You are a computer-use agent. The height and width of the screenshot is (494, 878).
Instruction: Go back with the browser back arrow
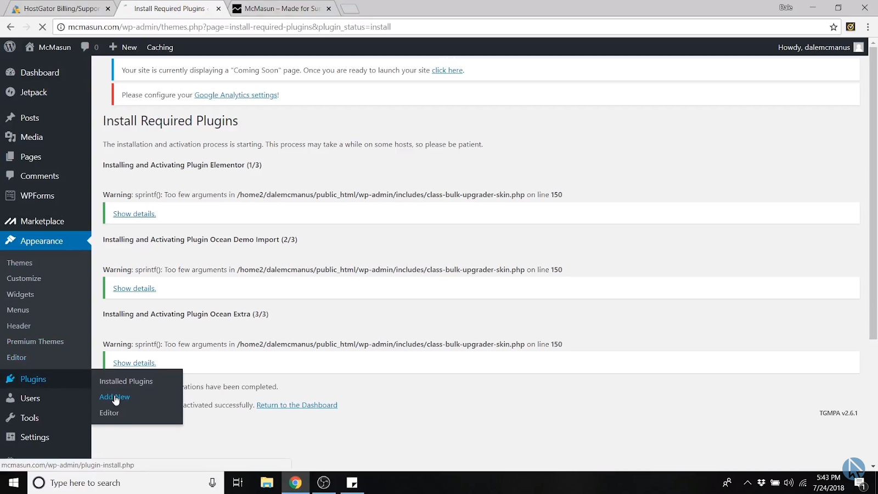coord(10,27)
